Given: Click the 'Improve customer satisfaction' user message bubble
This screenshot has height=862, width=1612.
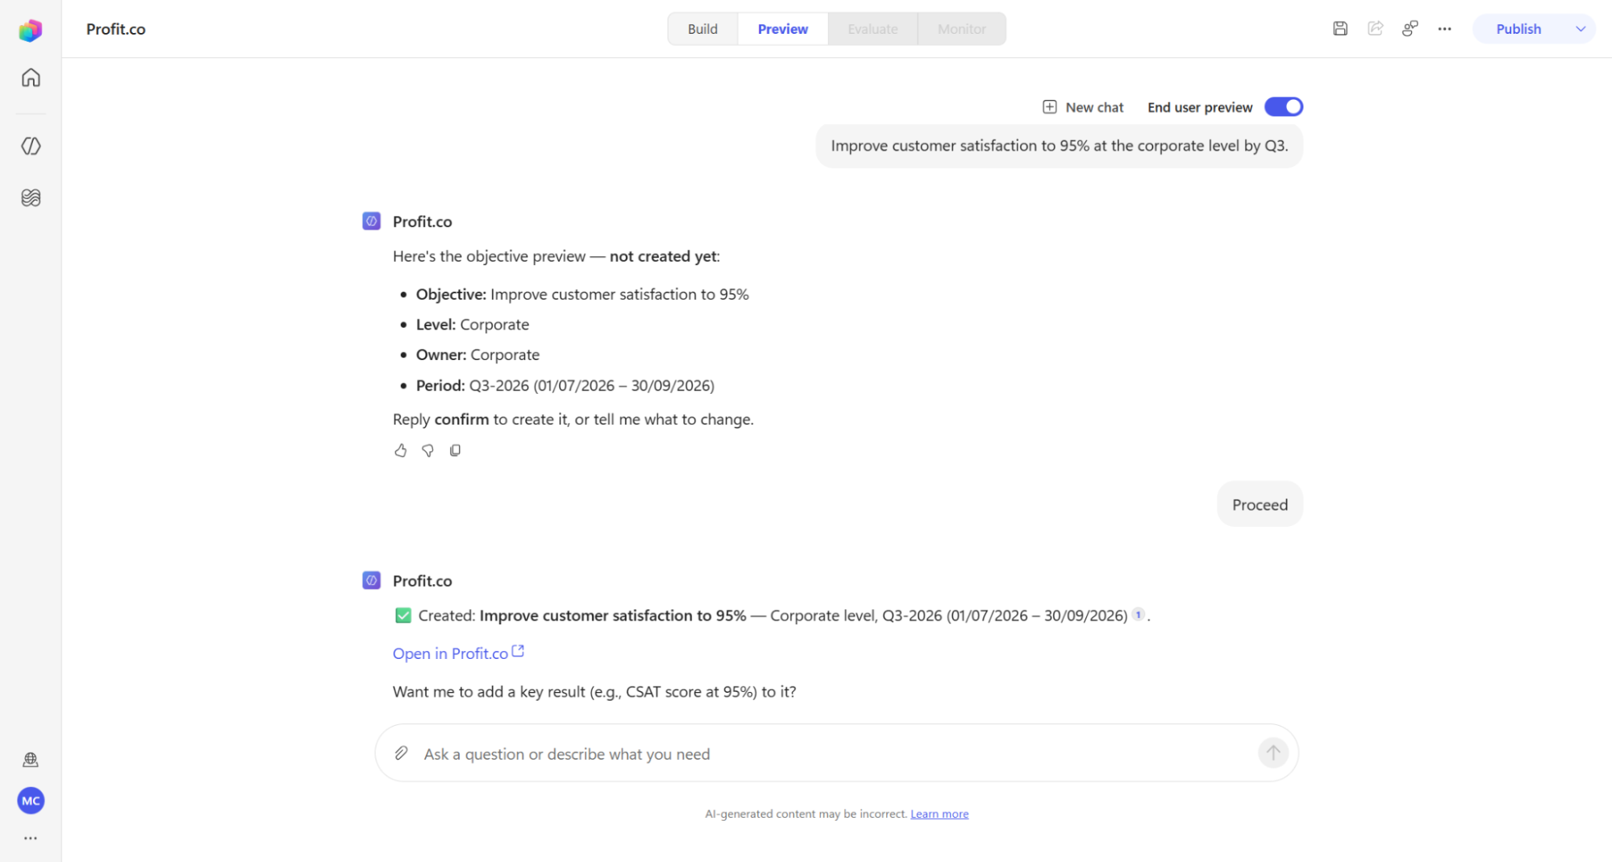Looking at the screenshot, I should (1059, 146).
